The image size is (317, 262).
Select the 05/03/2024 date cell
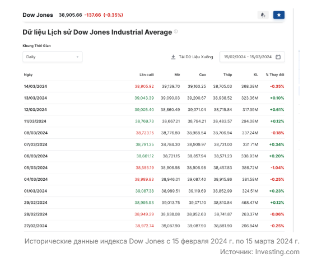point(36,167)
